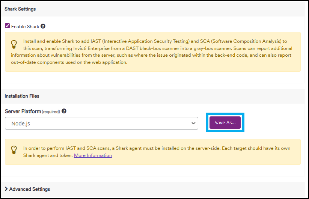Click the Enable Shark label text
Screen dimensions: 309x199
point(25,27)
